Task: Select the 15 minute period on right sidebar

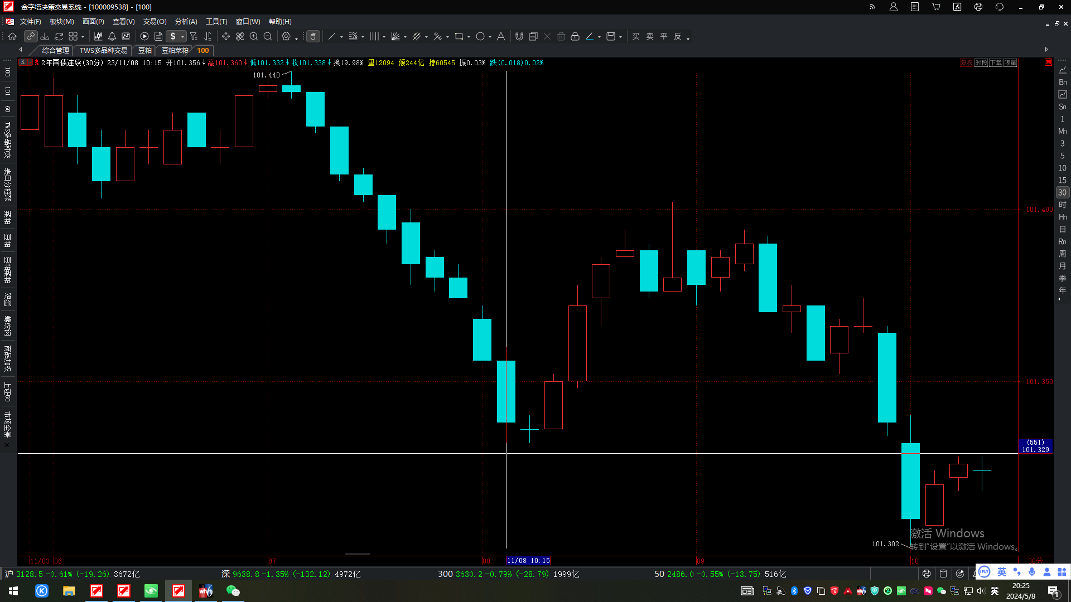Action: point(1062,180)
